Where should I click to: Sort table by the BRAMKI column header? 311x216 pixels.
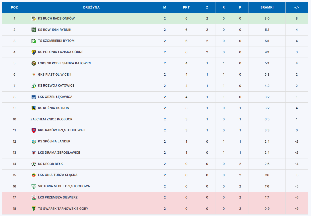coord(267,8)
